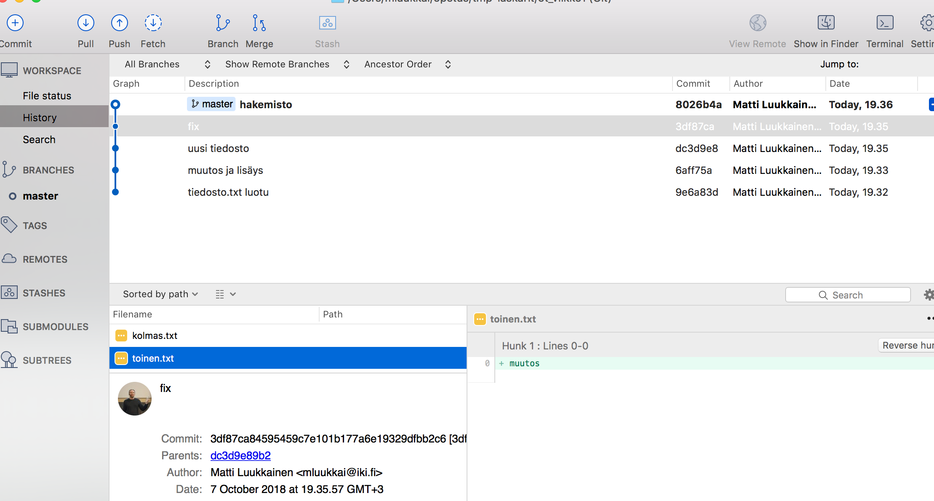Click the Merge toolbar icon

pyautogui.click(x=259, y=23)
